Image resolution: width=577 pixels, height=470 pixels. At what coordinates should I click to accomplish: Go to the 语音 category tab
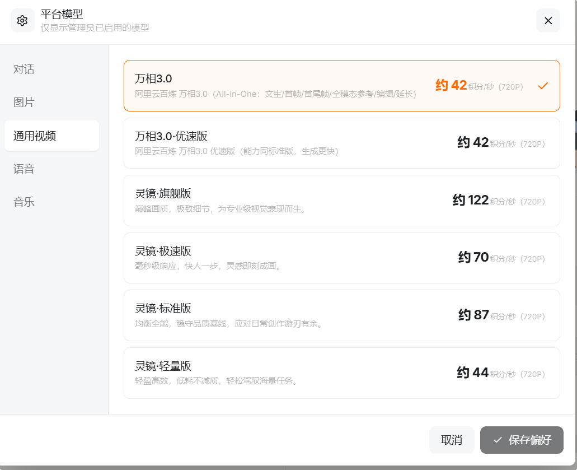[24, 169]
